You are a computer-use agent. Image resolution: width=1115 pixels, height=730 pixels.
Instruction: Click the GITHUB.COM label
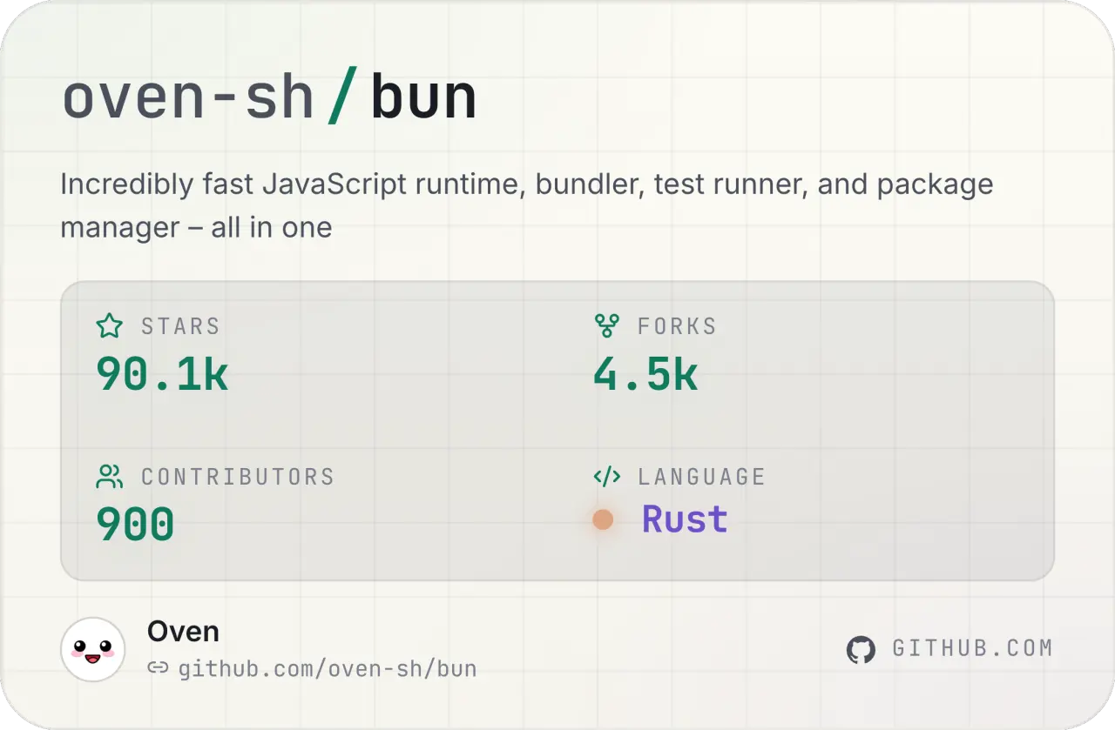click(972, 648)
